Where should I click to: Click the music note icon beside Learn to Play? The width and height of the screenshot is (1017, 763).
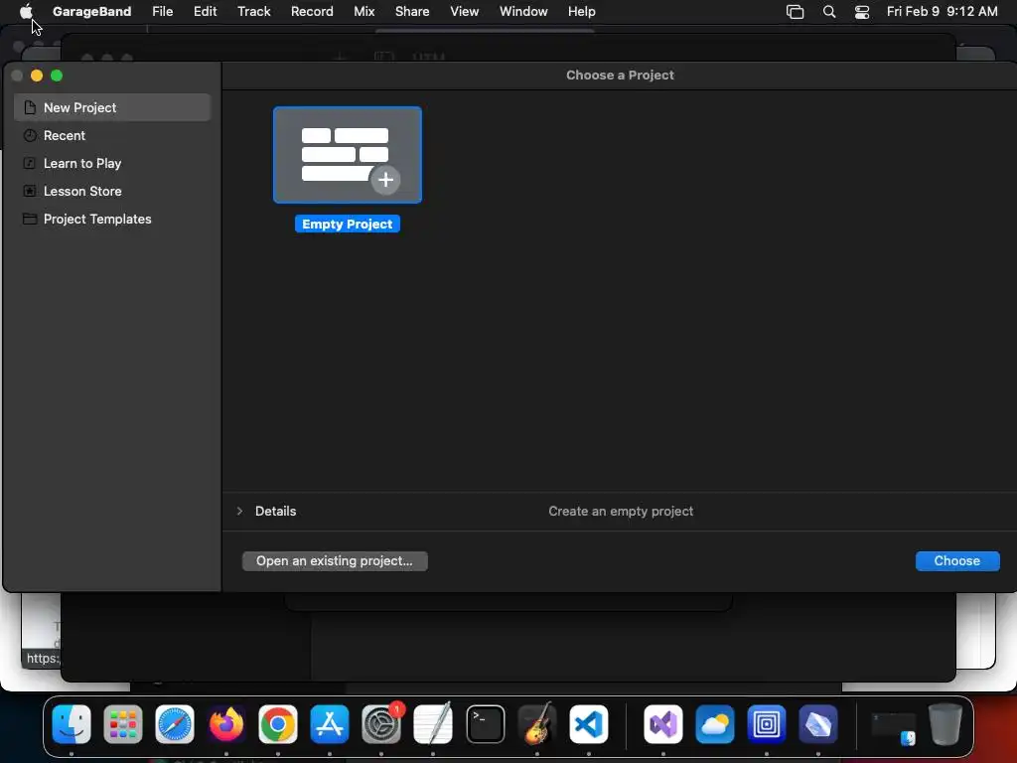click(29, 164)
